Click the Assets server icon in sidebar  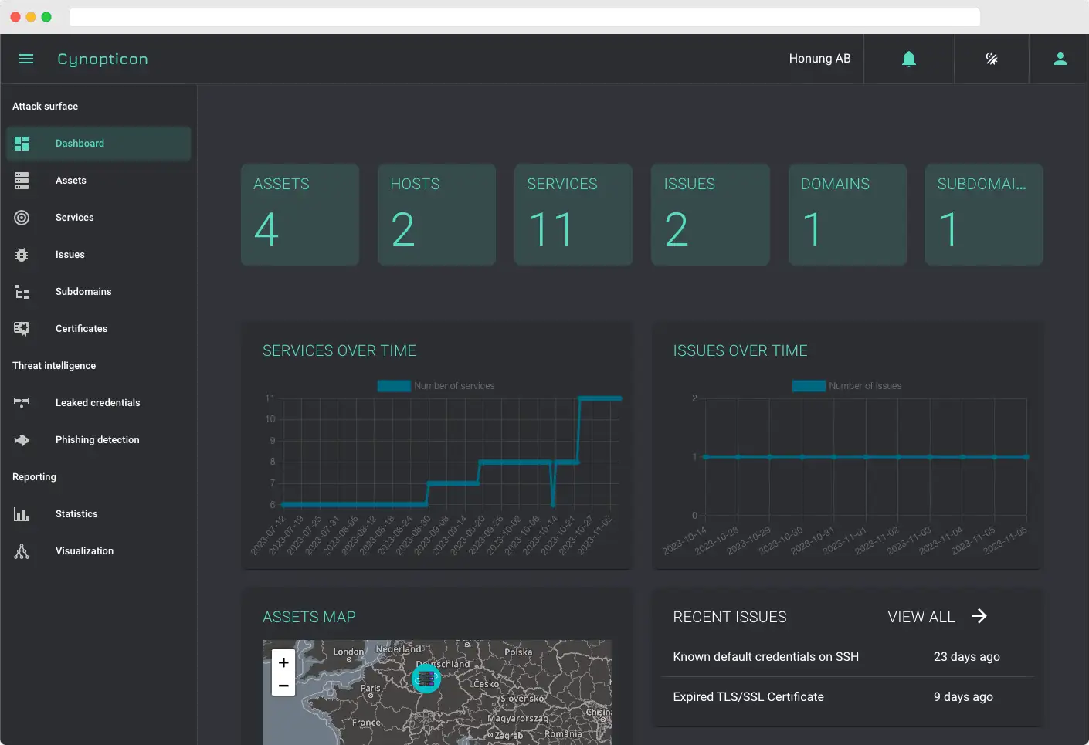tap(22, 181)
